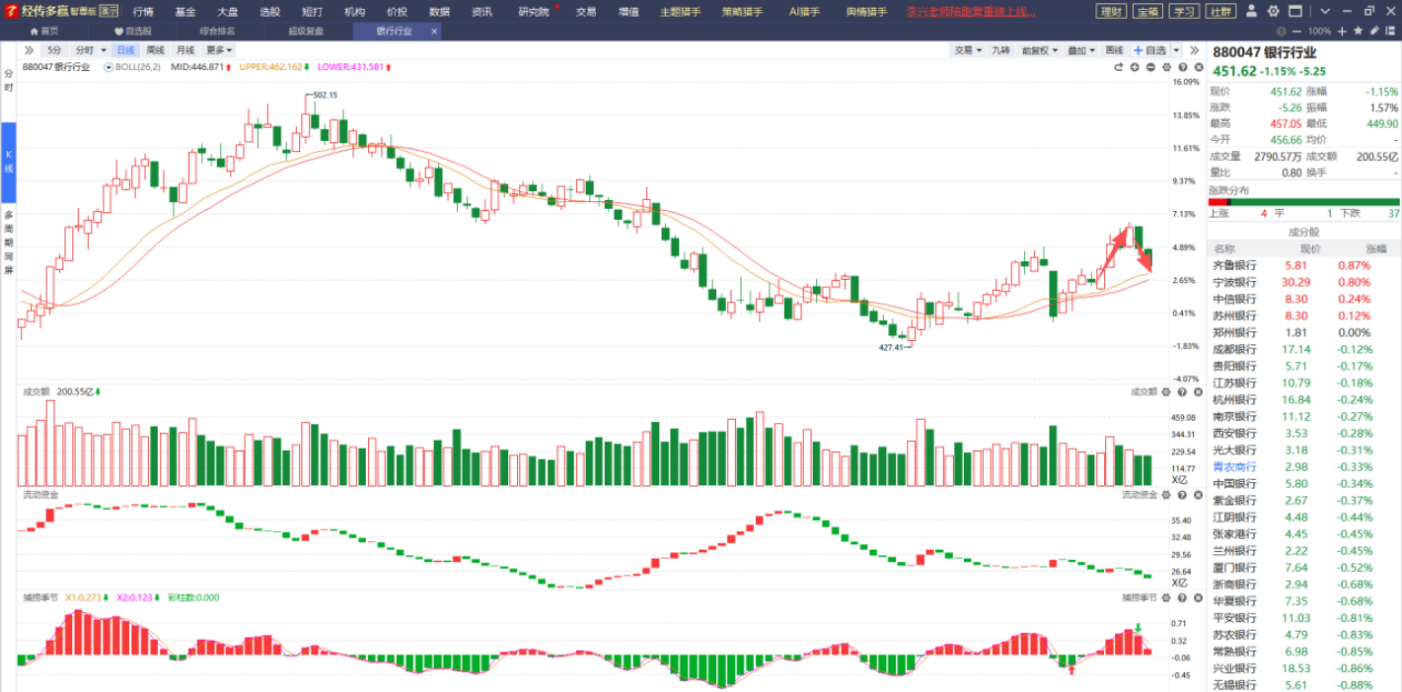Click the heart icon on 自选股 tab
This screenshot has height=692, width=1402.
pyautogui.click(x=118, y=32)
